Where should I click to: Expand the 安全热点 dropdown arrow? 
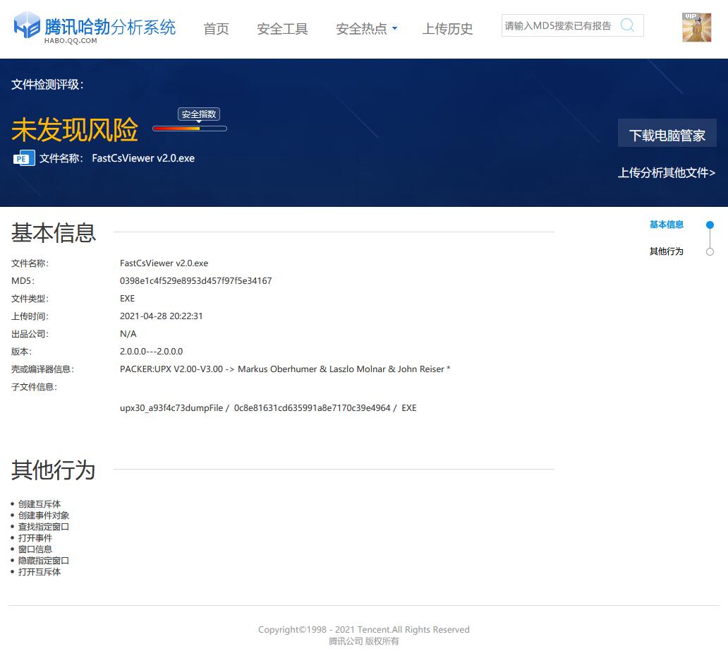395,29
